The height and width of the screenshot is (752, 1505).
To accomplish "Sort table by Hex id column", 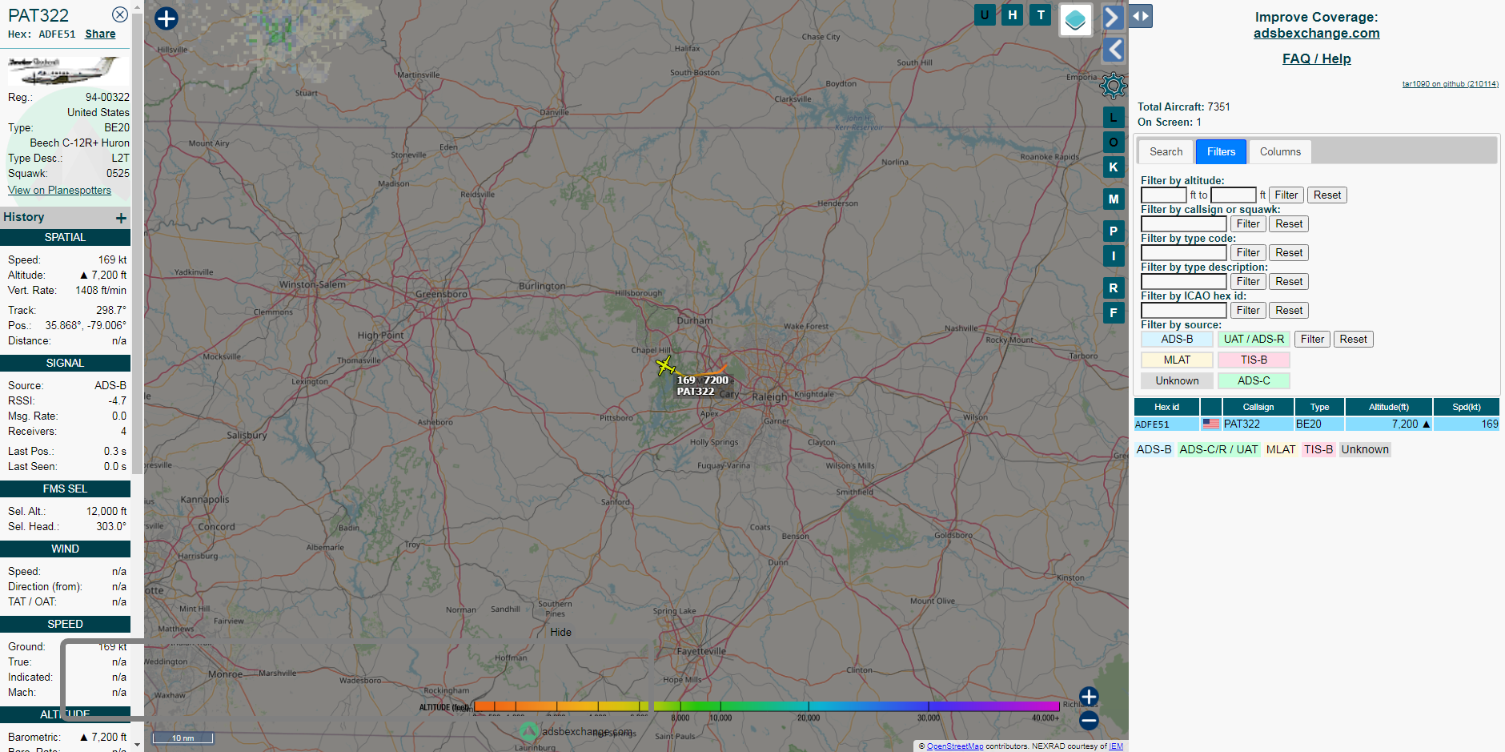I will point(1166,407).
